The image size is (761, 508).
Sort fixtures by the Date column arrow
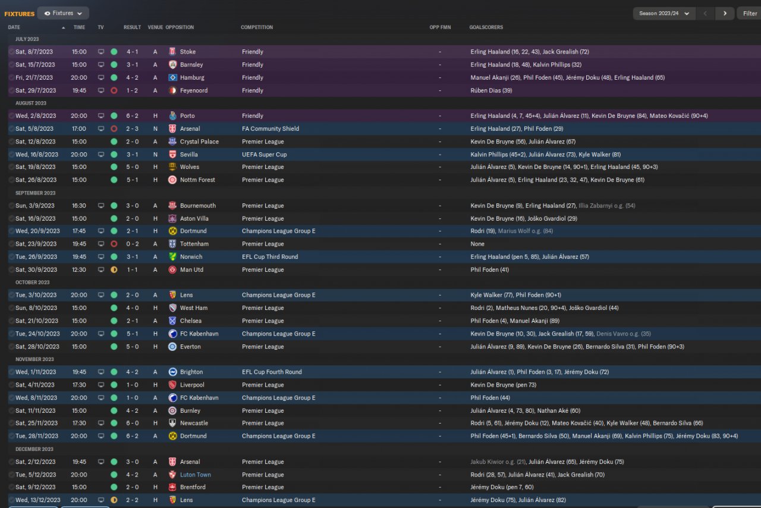coord(64,27)
